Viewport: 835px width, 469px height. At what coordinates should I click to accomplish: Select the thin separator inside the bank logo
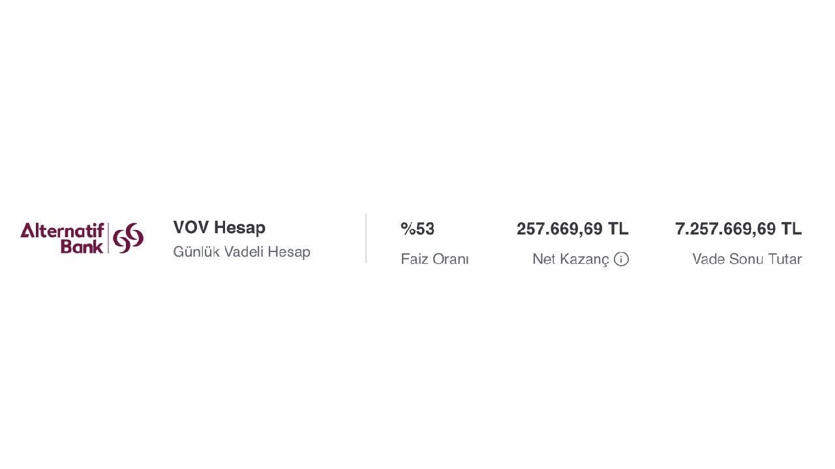click(x=109, y=238)
